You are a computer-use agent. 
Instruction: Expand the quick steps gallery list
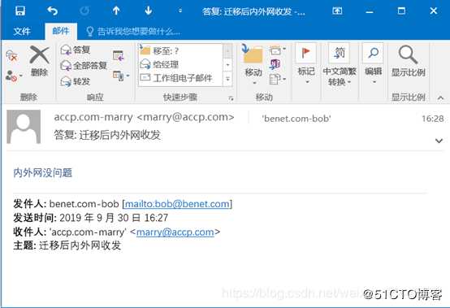point(228,79)
